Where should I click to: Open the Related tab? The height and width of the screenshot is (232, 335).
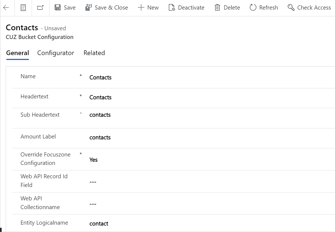pos(94,53)
